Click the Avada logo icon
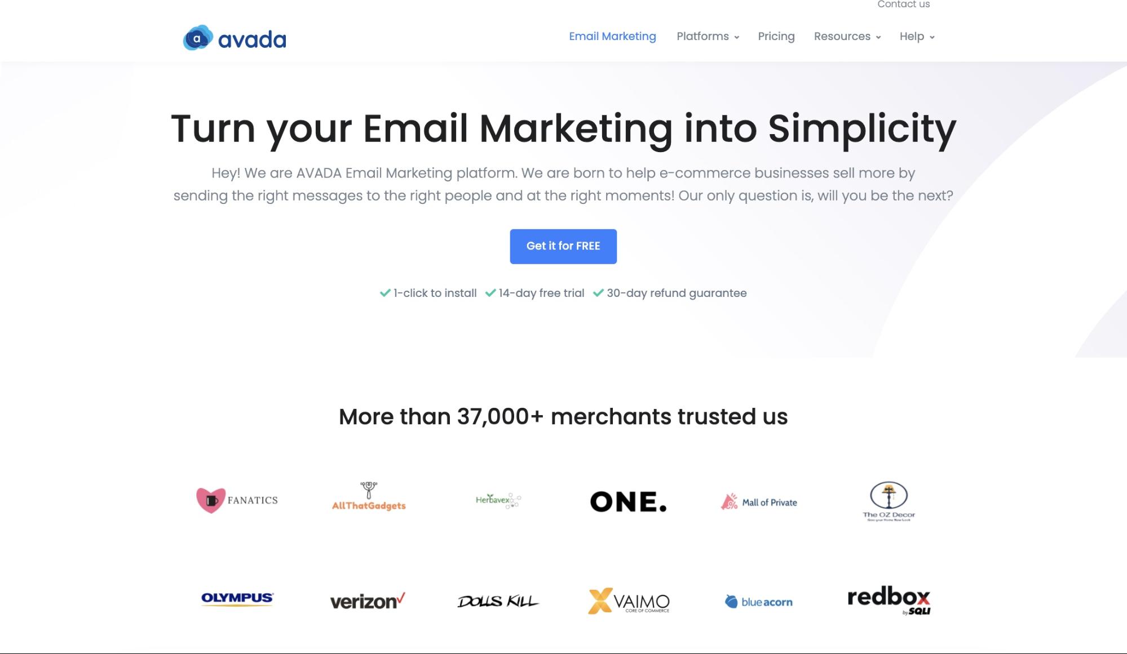This screenshot has height=654, width=1127. 197,37
